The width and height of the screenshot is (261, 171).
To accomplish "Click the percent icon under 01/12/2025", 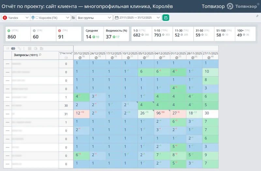I will (177, 58).
